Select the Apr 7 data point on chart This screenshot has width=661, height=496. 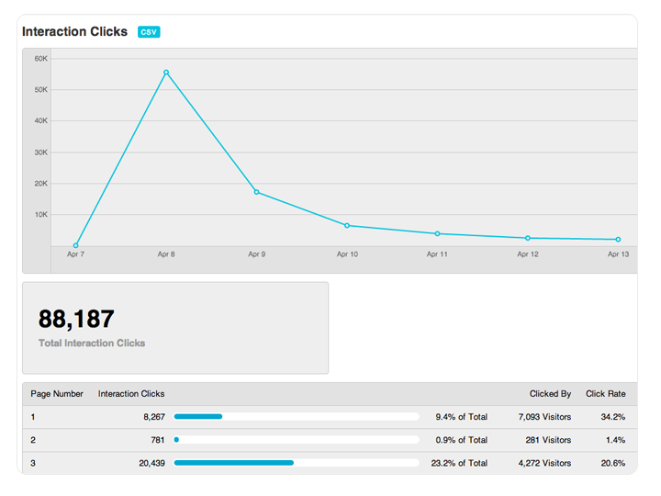click(x=76, y=245)
